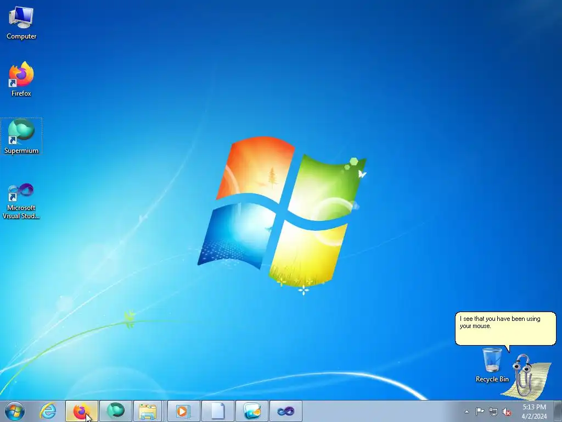Image resolution: width=562 pixels, height=422 pixels.
Task: Open Visual Studio from the taskbar
Action: [286, 411]
